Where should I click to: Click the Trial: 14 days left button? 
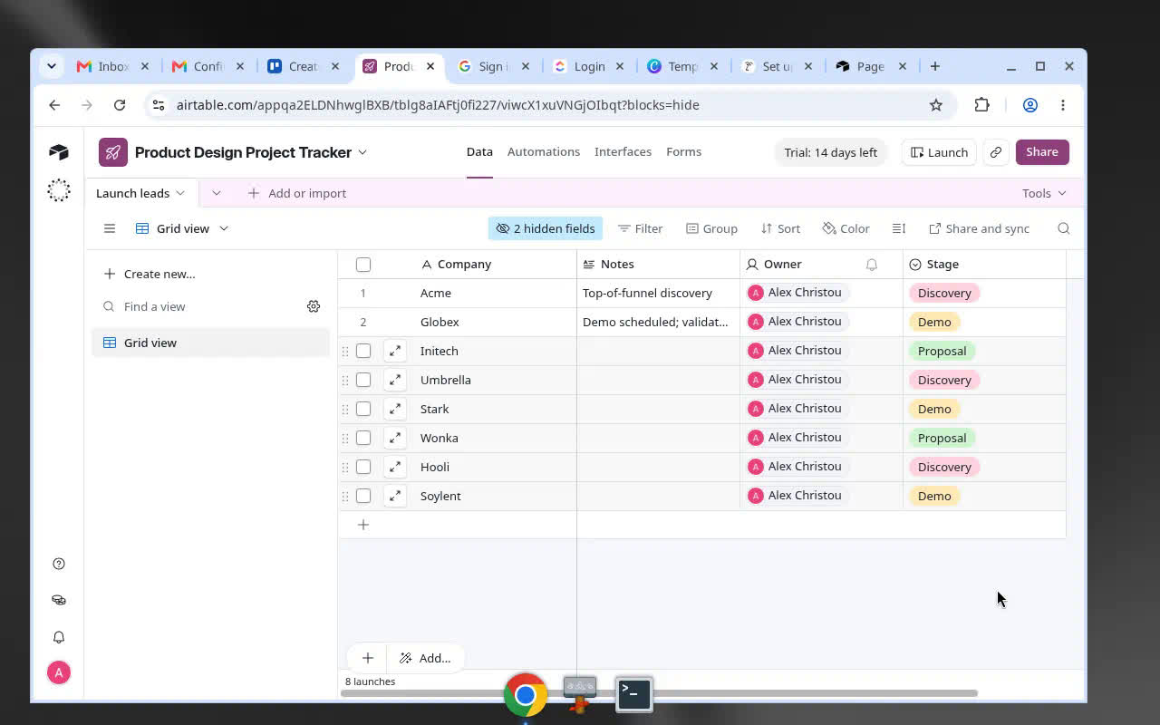(x=830, y=152)
